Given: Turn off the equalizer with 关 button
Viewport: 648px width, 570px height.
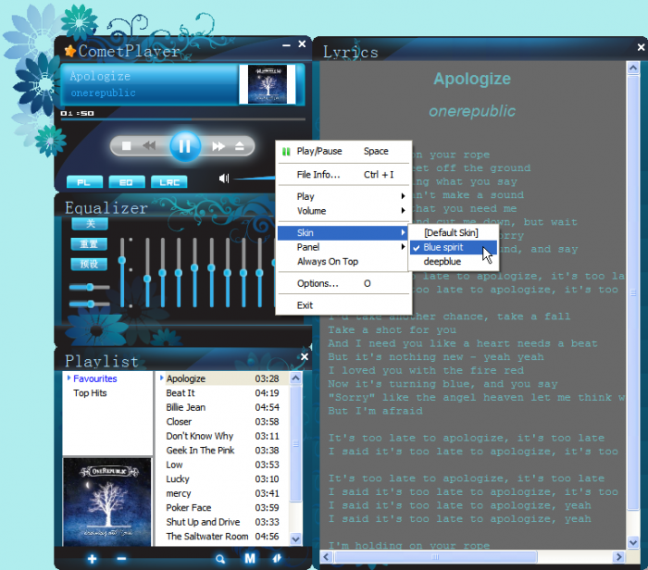Looking at the screenshot, I should pyautogui.click(x=90, y=224).
